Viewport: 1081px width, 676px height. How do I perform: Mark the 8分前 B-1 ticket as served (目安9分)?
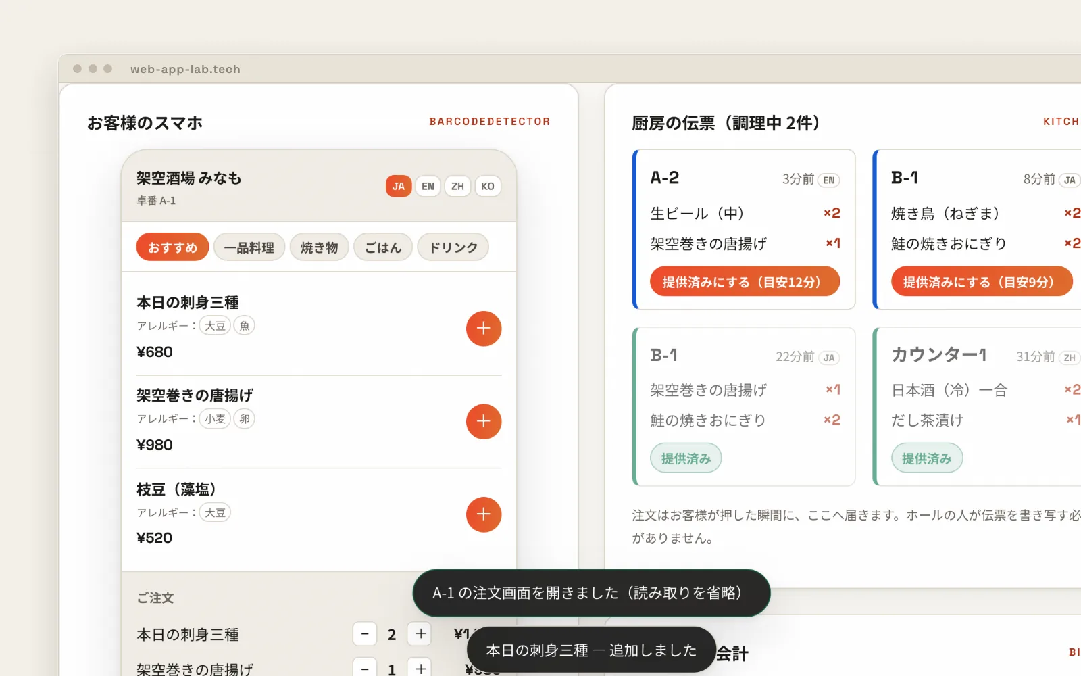tap(982, 281)
